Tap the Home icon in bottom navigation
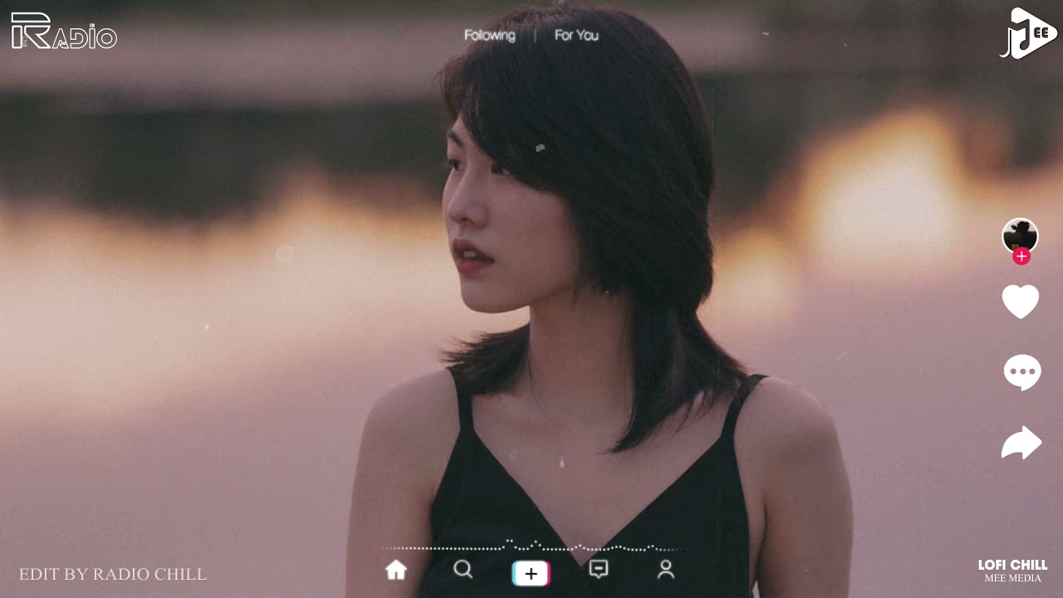 (x=396, y=570)
